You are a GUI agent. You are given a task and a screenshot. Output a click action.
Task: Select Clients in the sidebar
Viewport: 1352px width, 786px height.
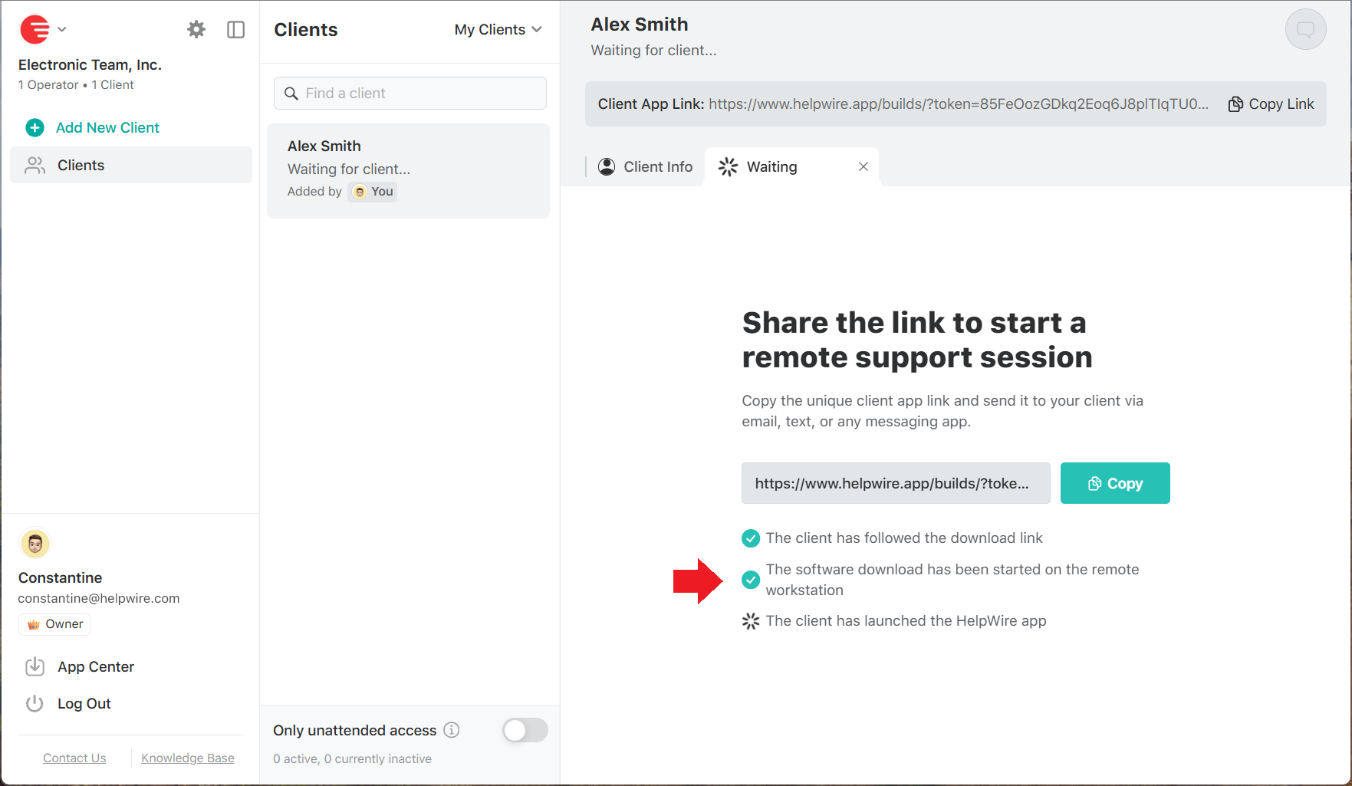tap(81, 165)
